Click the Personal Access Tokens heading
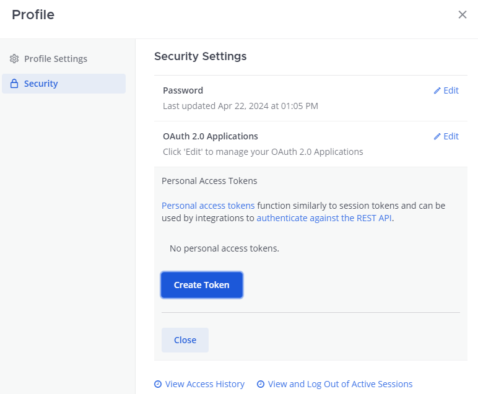 209,181
